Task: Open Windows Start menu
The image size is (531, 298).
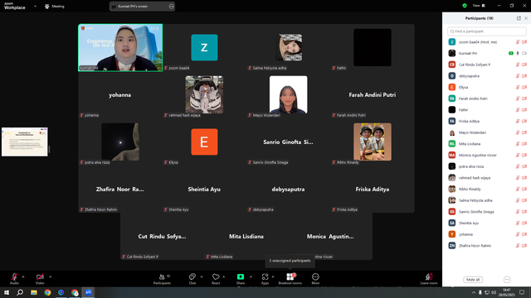Action: click(7, 292)
